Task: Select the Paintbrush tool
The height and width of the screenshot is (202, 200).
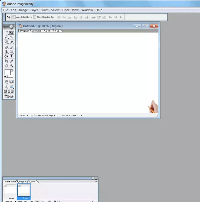Action: point(12,48)
